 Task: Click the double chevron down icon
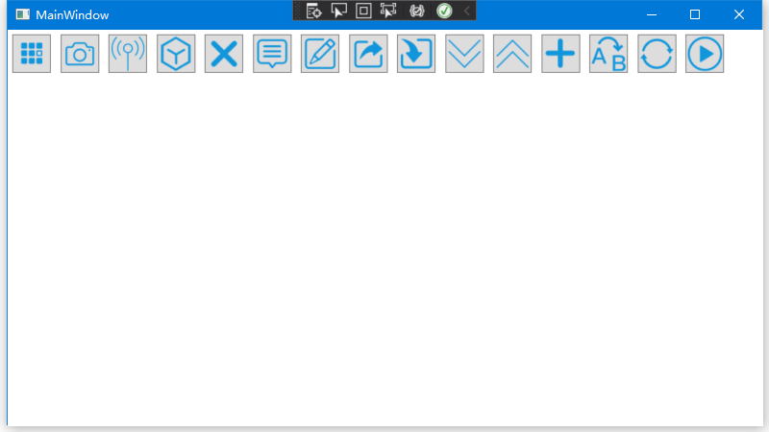click(x=464, y=54)
